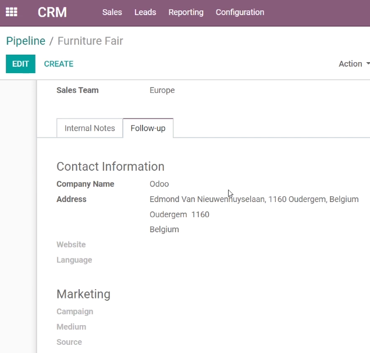
Task: Open the Configuration menu
Action: coord(240,12)
